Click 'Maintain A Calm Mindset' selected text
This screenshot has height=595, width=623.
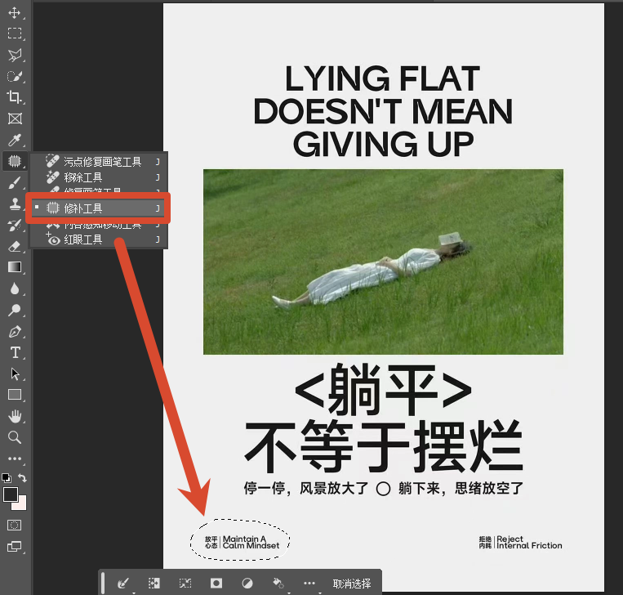pos(251,542)
